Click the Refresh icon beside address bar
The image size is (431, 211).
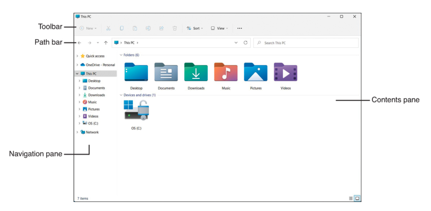pos(246,43)
